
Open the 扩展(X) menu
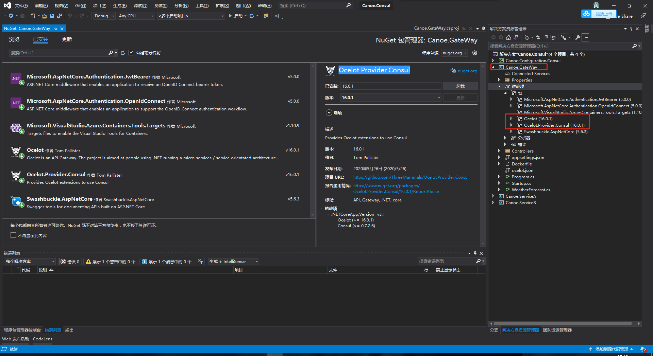coord(222,5)
